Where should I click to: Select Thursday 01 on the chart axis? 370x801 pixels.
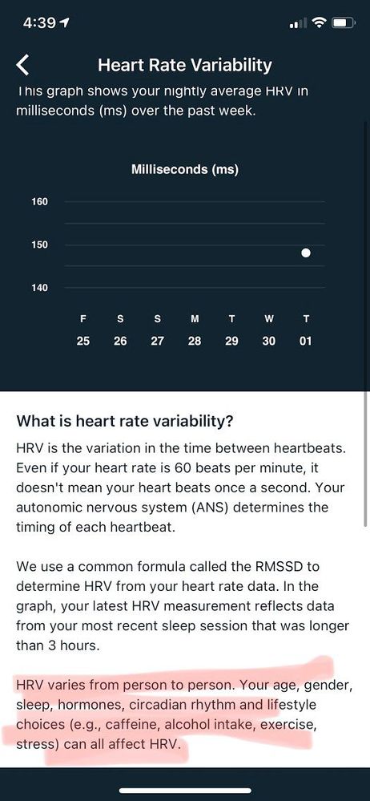306,330
